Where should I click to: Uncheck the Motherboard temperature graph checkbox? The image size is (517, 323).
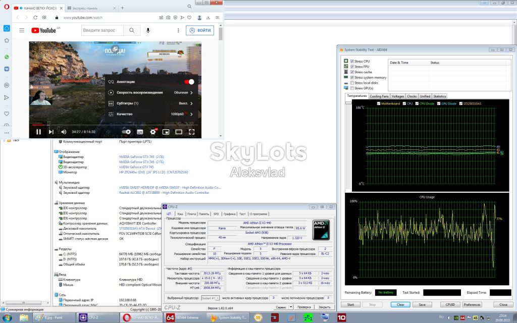(x=379, y=103)
